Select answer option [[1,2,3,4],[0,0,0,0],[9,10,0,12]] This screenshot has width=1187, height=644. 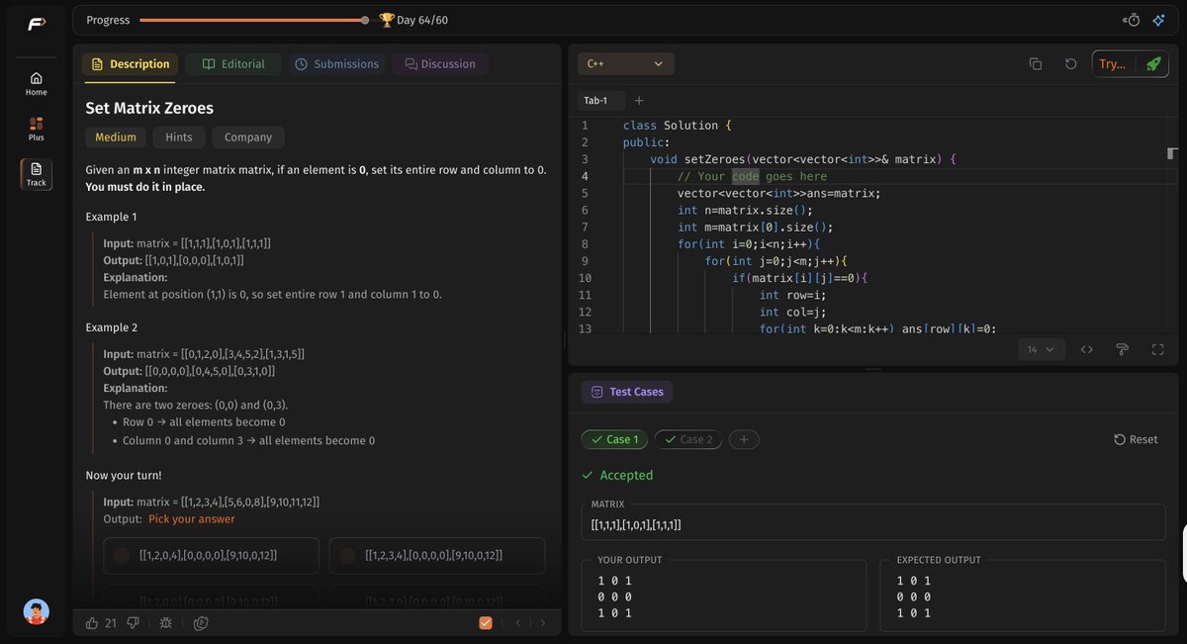[437, 556]
